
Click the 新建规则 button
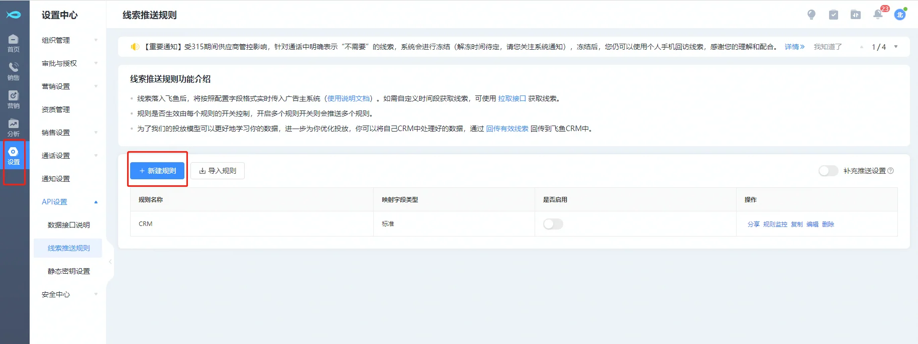pyautogui.click(x=157, y=171)
